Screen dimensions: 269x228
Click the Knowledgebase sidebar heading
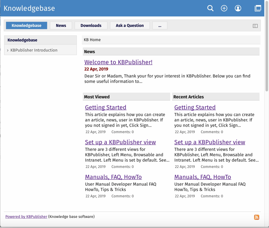[x=22, y=40]
